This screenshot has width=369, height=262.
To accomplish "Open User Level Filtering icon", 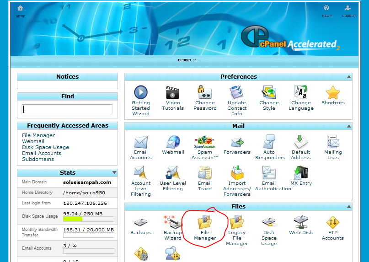I will click(173, 172).
